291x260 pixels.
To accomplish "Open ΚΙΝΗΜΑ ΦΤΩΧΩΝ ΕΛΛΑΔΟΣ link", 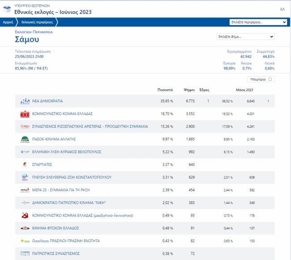I will 56,228.
